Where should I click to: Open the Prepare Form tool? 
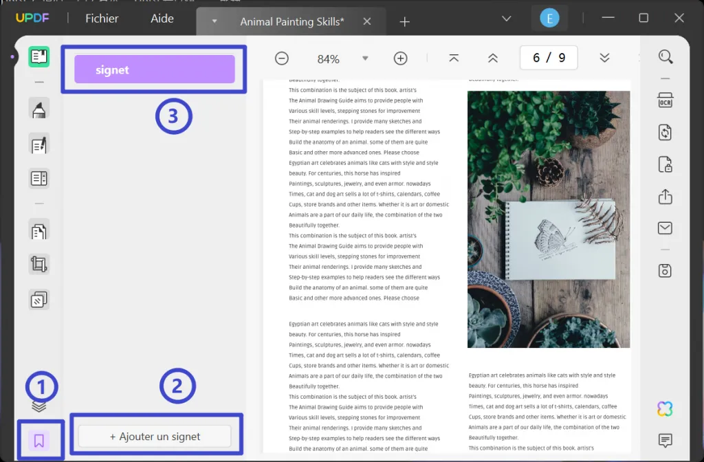click(38, 178)
